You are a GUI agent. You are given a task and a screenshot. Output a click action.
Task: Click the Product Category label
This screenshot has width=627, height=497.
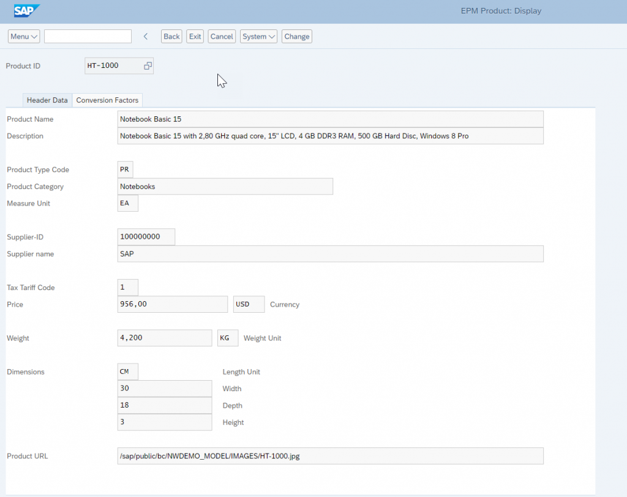[x=35, y=186]
